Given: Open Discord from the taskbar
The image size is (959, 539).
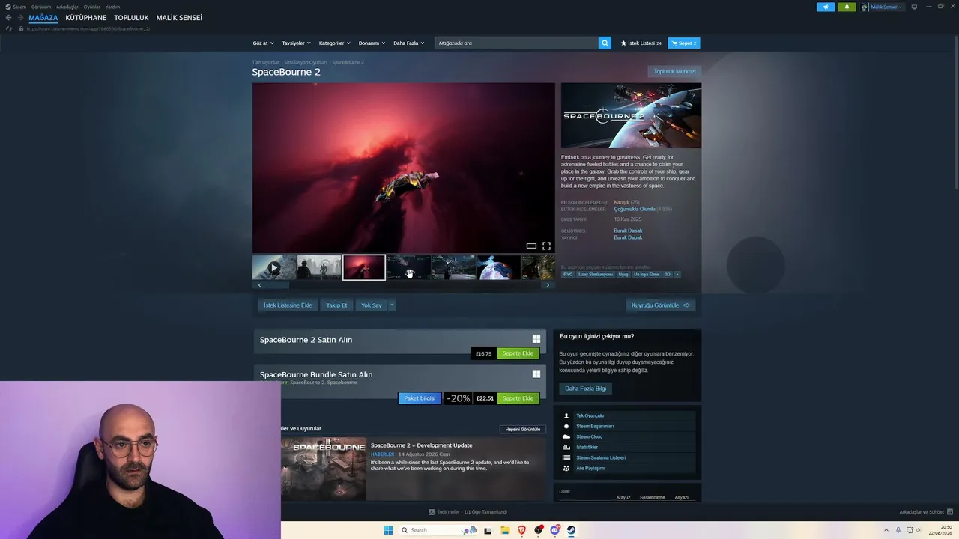Looking at the screenshot, I should pyautogui.click(x=555, y=530).
